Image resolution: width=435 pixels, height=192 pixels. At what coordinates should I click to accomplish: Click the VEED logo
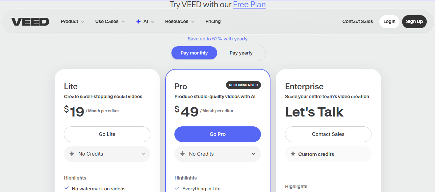[x=30, y=22]
